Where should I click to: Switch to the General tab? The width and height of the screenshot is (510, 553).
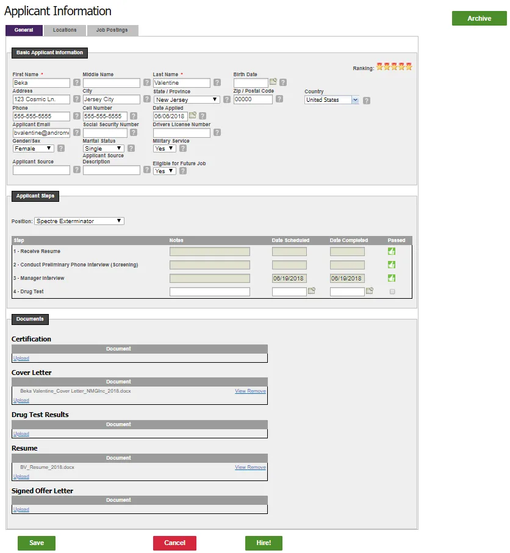tap(24, 30)
